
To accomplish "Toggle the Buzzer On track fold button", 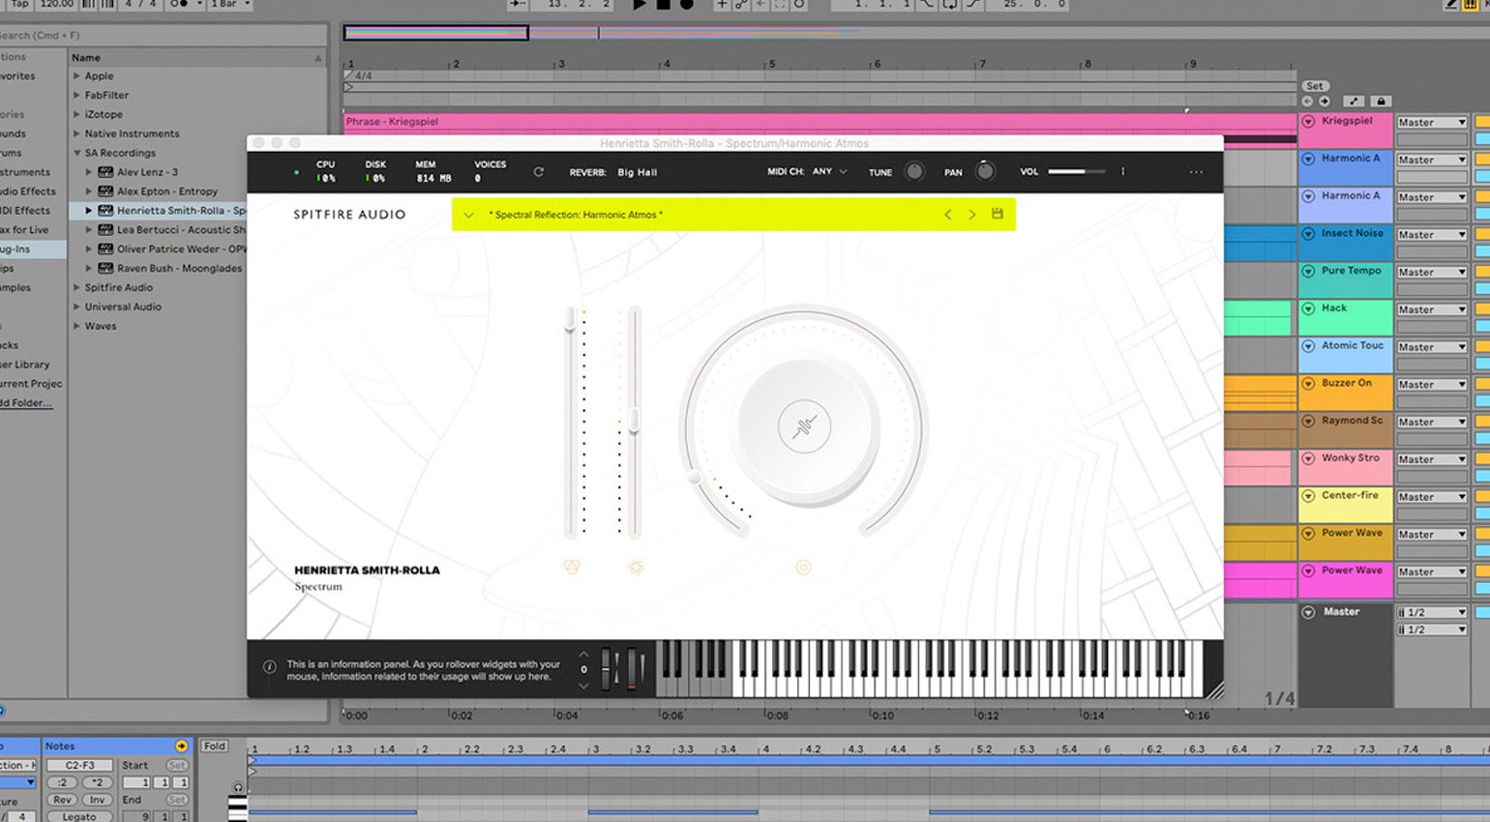I will point(1308,384).
